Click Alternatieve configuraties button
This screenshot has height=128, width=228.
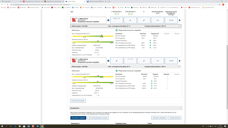coord(159,118)
